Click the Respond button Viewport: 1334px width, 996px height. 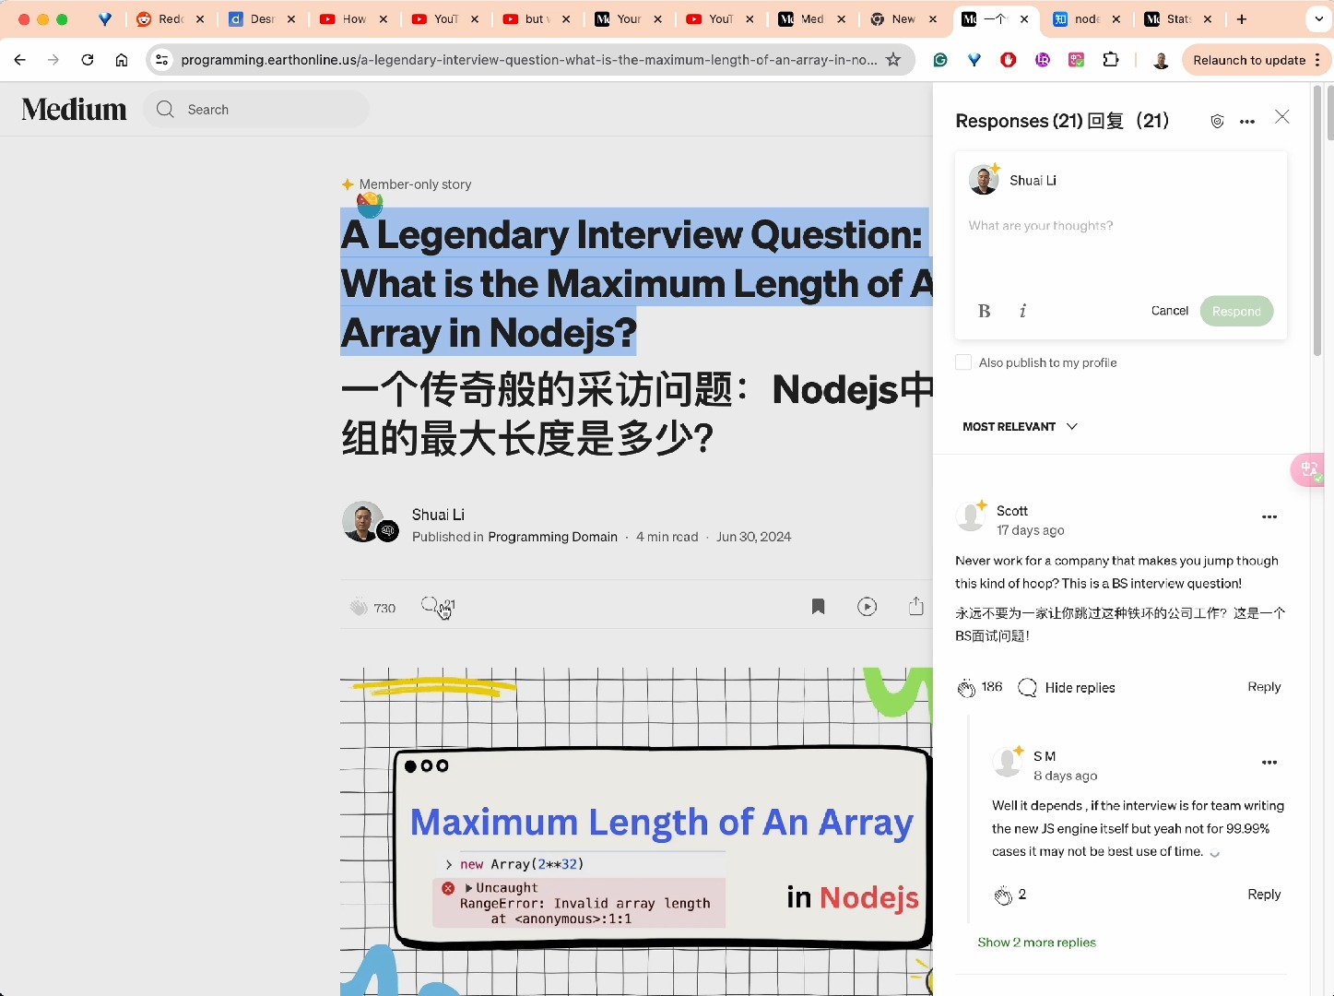(1236, 311)
